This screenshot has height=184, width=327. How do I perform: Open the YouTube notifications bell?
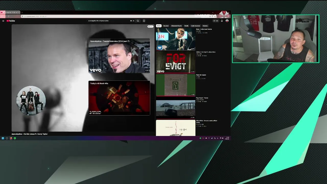coord(222,21)
